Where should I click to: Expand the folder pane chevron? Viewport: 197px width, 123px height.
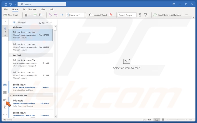pyautogui.click(x=5, y=22)
